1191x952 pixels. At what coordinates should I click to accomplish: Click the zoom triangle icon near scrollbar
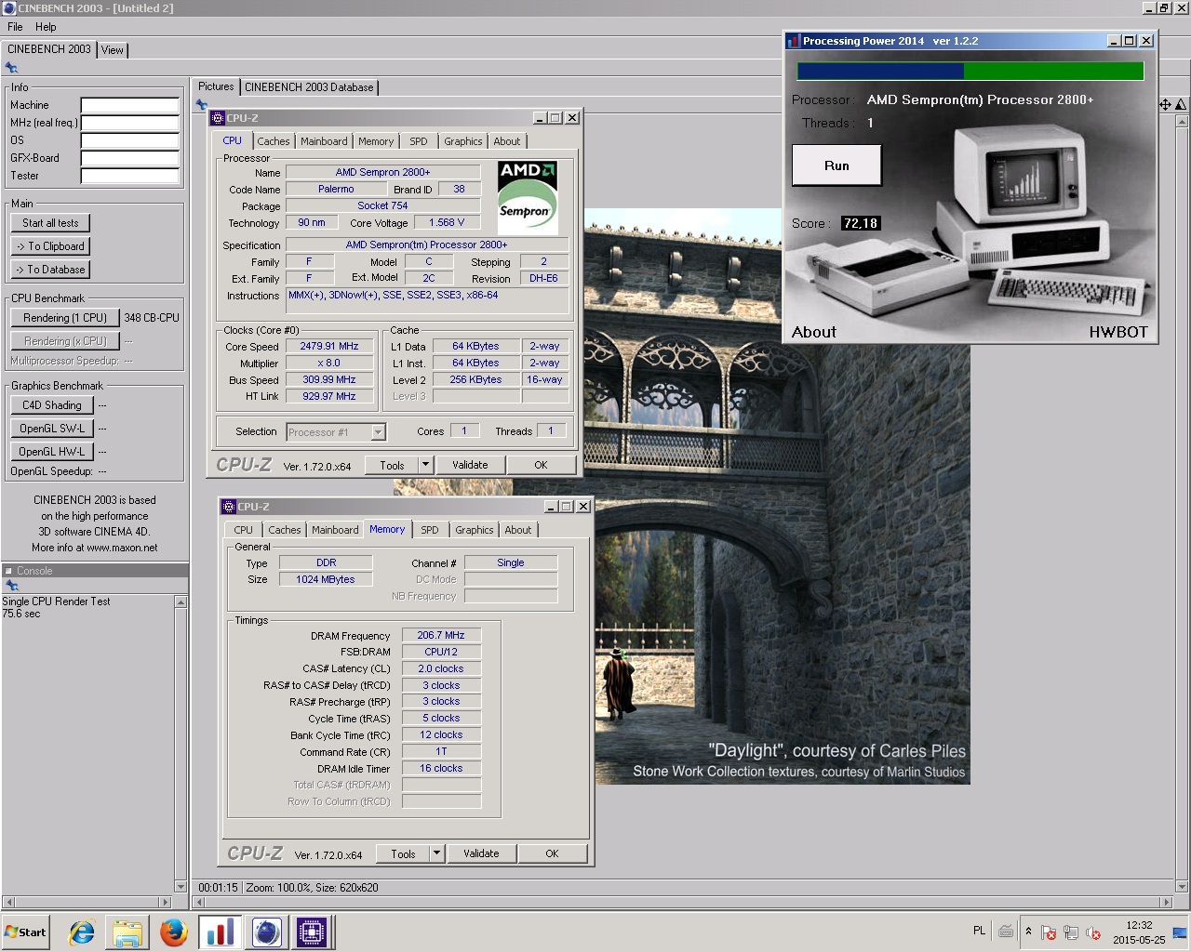point(1181,105)
